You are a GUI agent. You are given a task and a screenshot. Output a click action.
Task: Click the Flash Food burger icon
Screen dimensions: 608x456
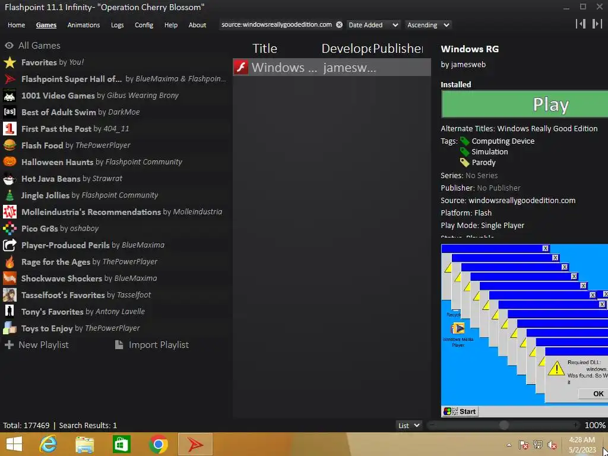(x=9, y=145)
